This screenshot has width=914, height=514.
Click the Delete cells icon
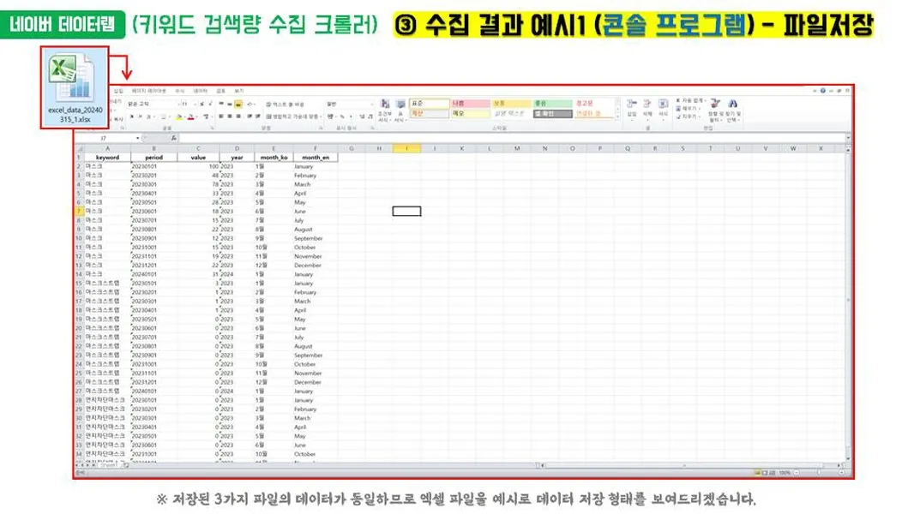point(647,104)
